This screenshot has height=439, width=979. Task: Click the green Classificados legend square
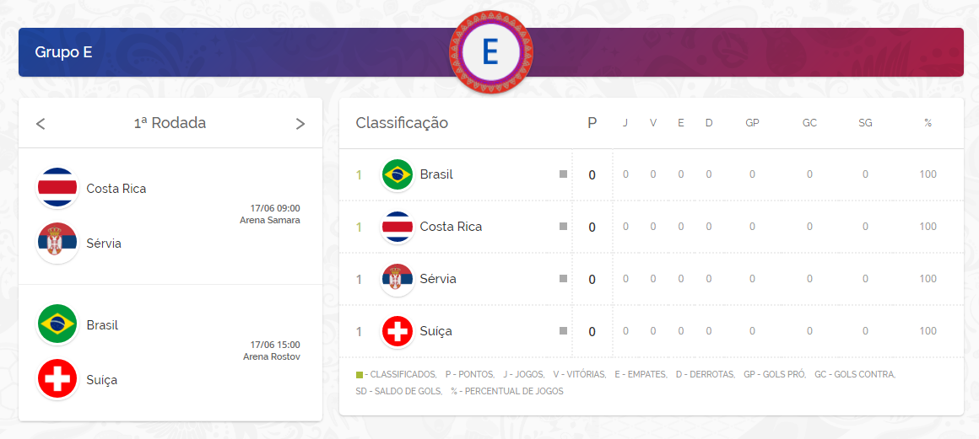point(360,374)
